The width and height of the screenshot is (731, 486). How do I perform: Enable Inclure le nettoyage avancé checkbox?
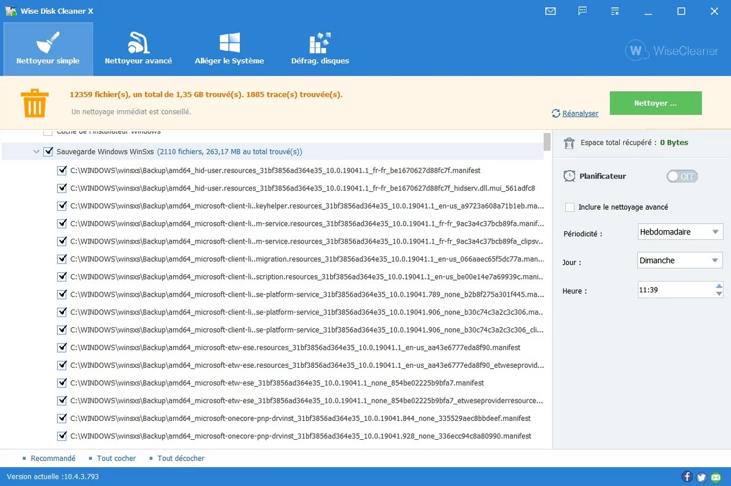[x=570, y=207]
